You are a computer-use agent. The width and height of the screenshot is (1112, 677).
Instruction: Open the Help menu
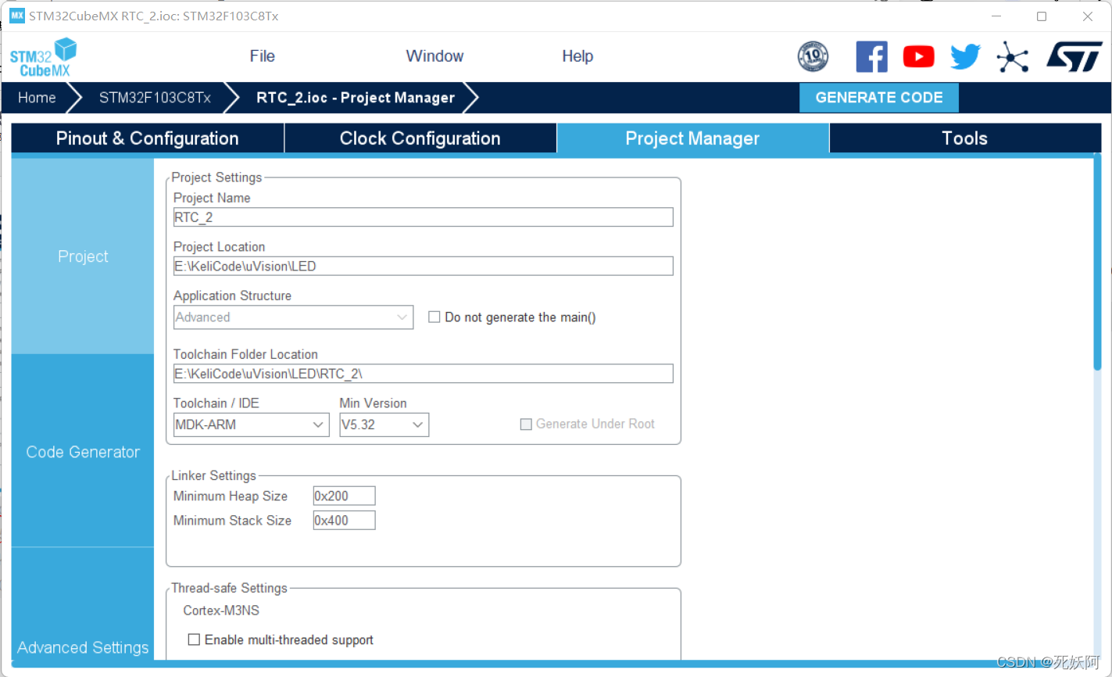(577, 56)
